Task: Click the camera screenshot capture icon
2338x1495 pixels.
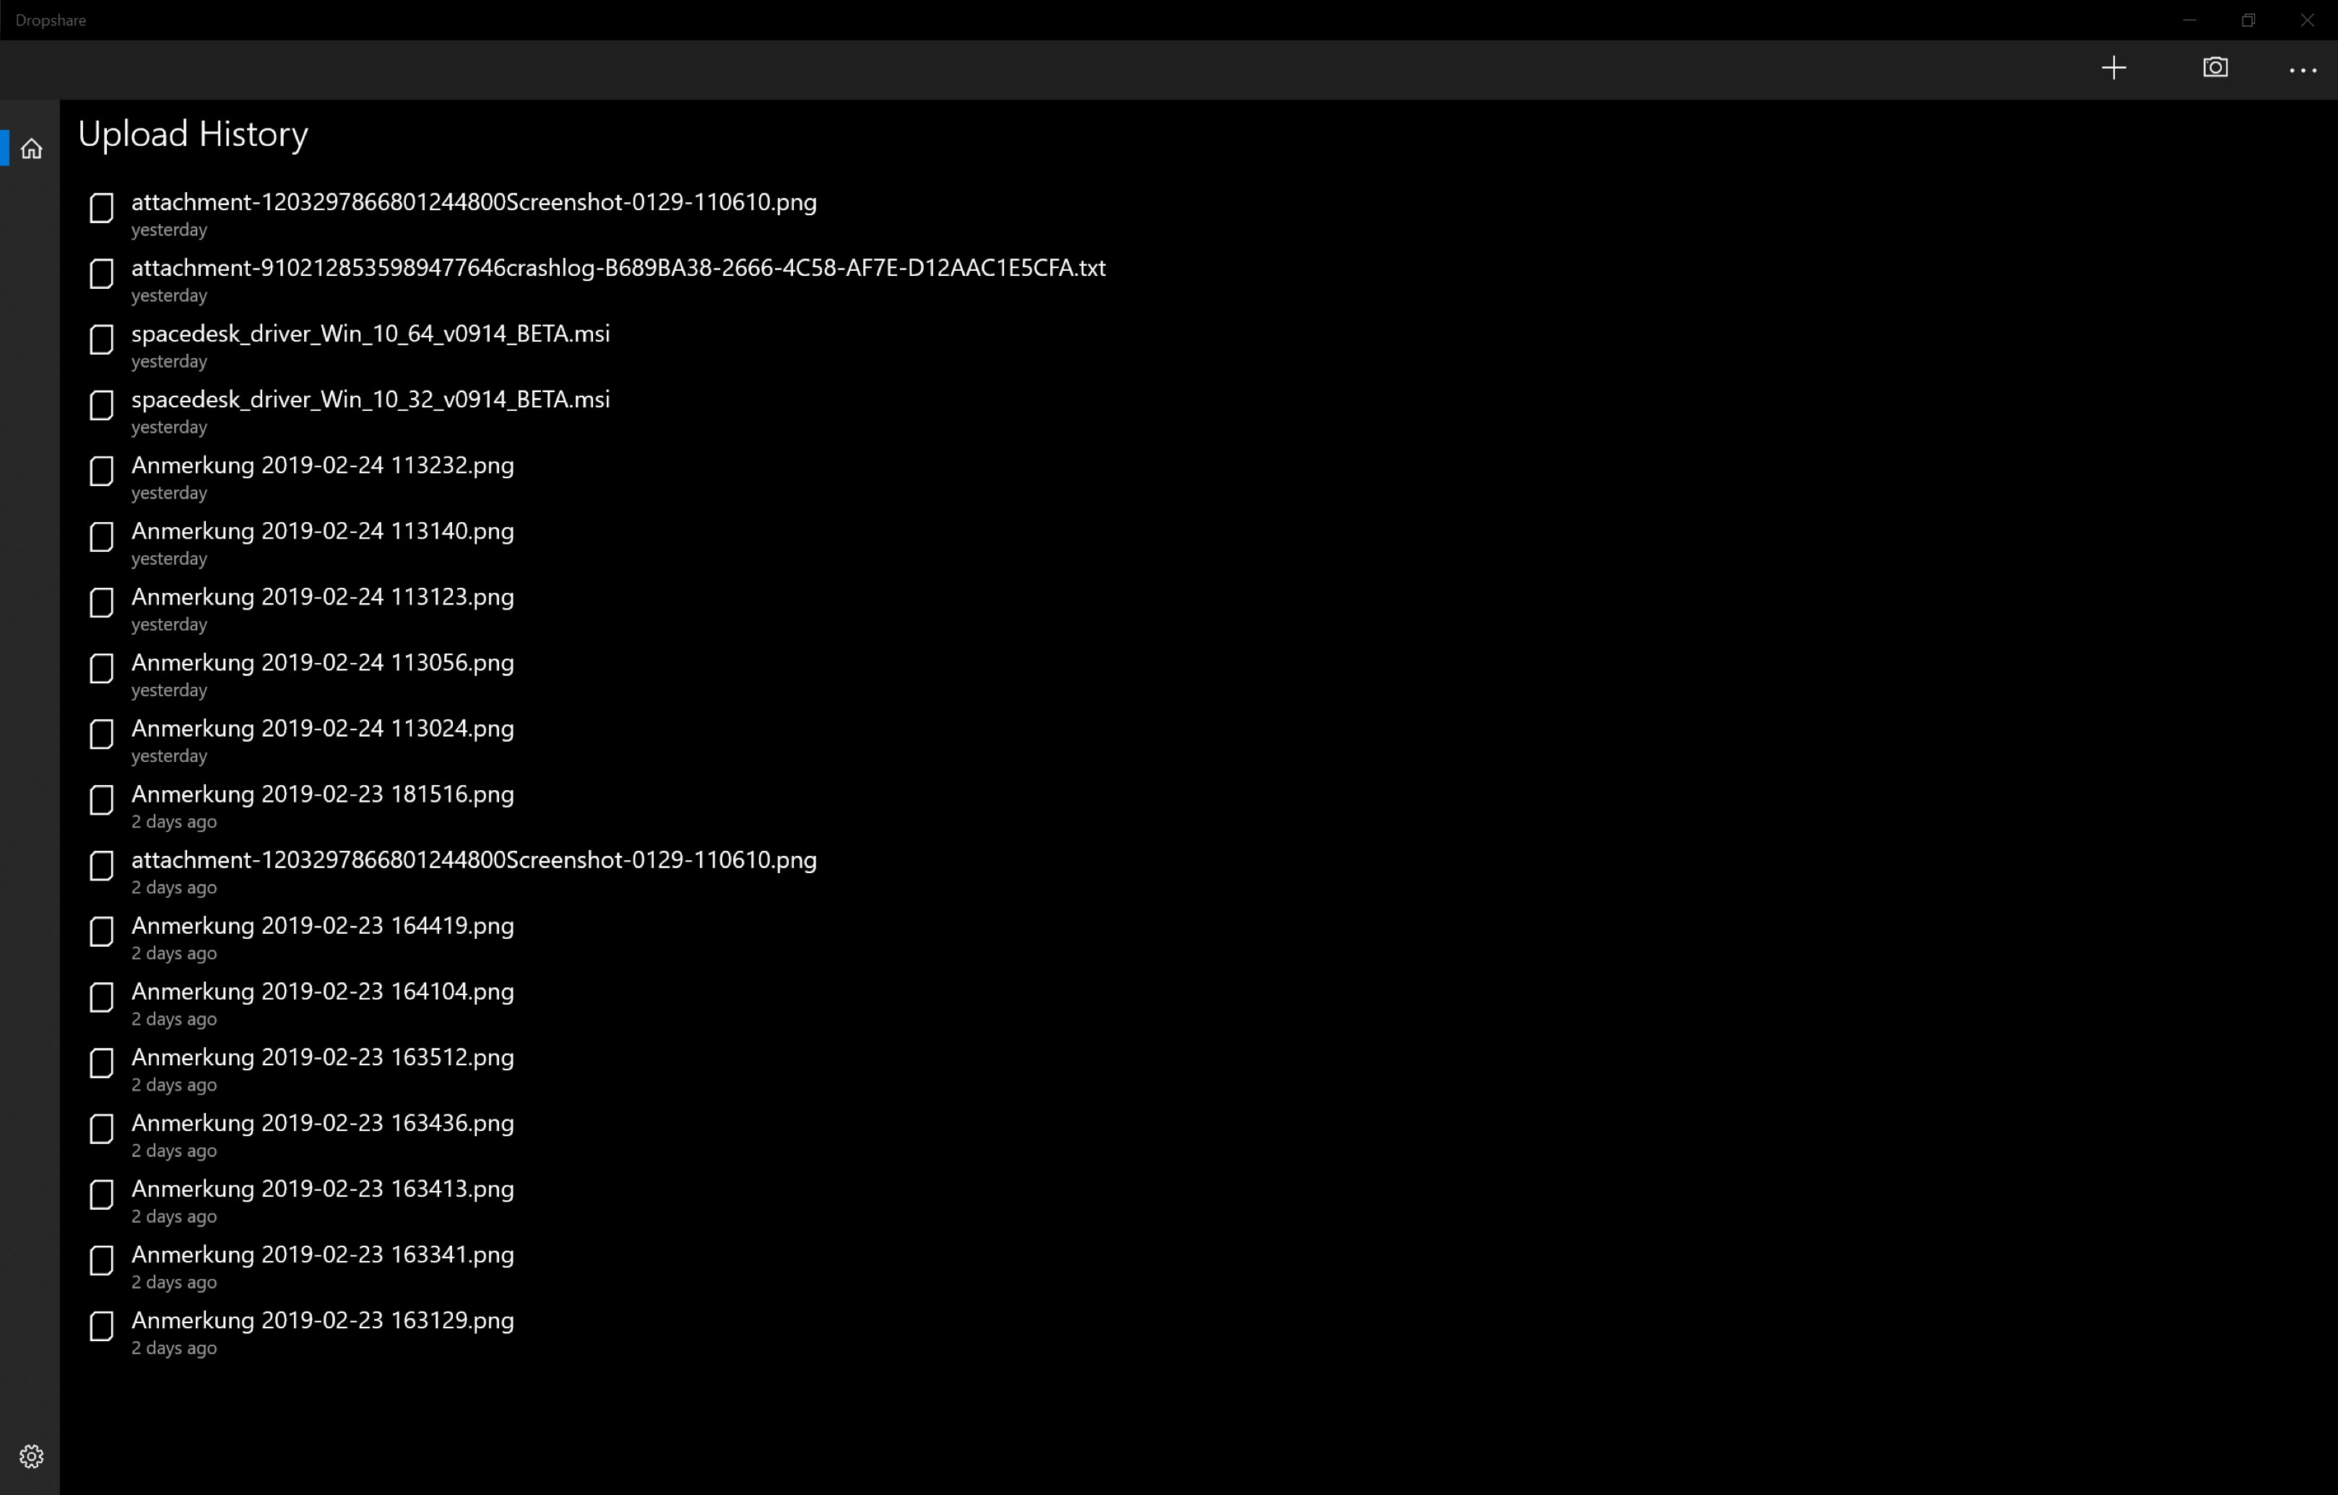Action: tap(2214, 68)
